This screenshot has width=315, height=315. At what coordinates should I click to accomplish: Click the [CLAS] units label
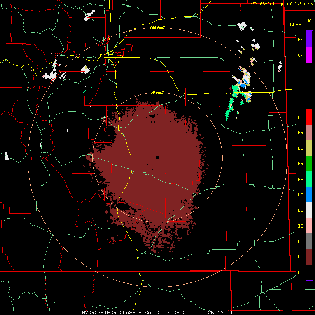click(296, 24)
